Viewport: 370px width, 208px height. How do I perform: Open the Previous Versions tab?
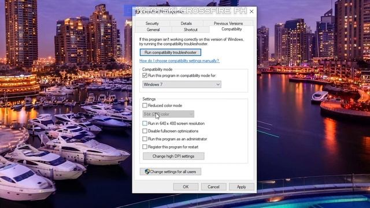[228, 23]
